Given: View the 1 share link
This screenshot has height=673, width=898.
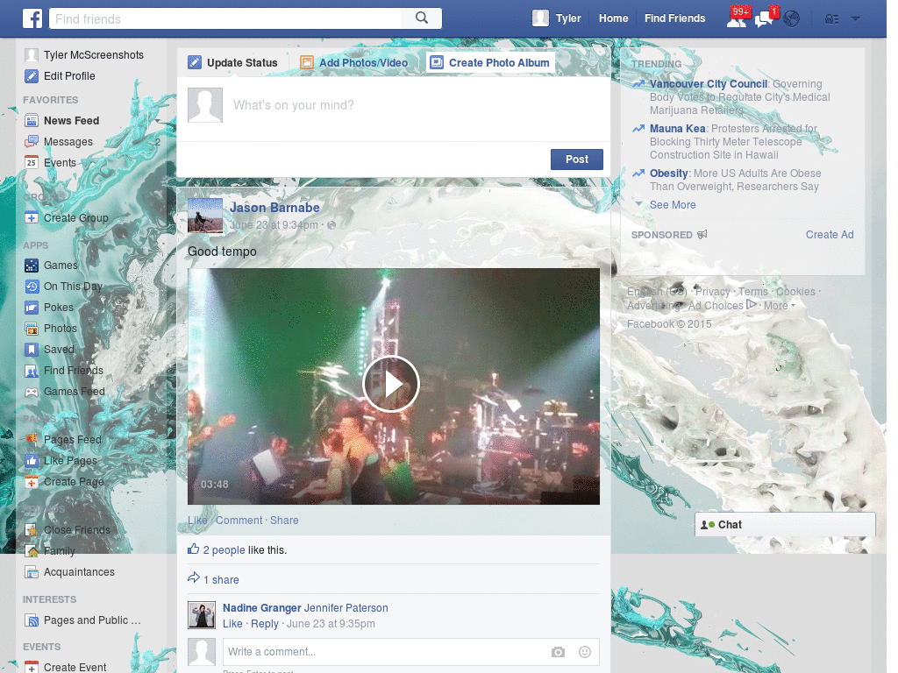Looking at the screenshot, I should [221, 580].
